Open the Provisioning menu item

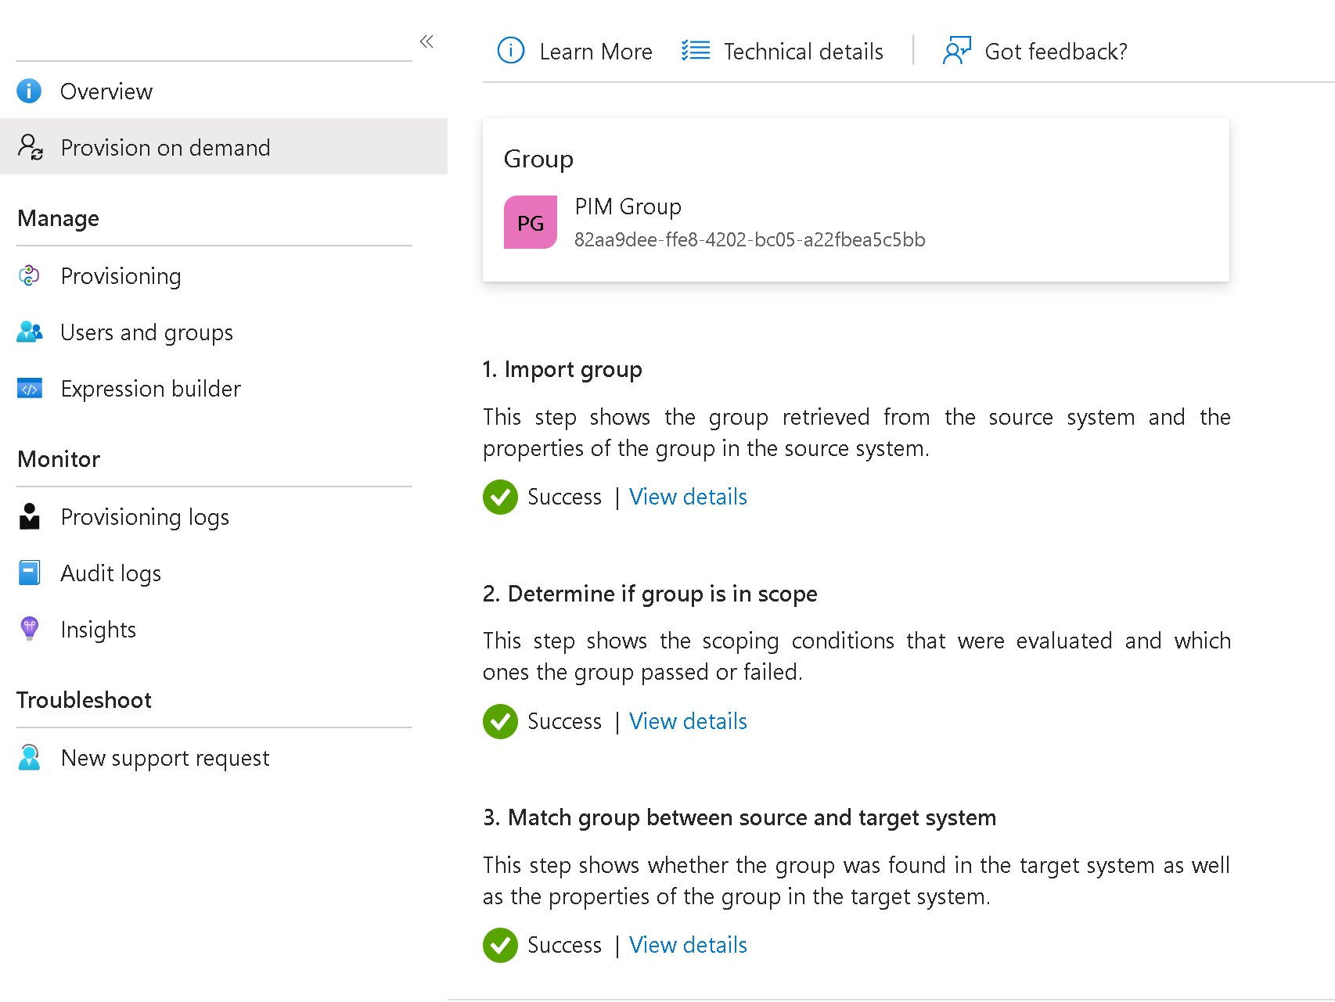pos(121,276)
